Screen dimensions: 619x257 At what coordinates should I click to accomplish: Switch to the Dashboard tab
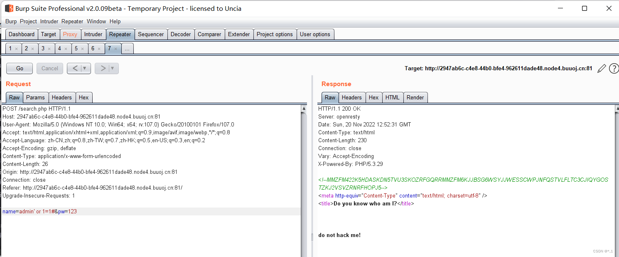click(22, 35)
